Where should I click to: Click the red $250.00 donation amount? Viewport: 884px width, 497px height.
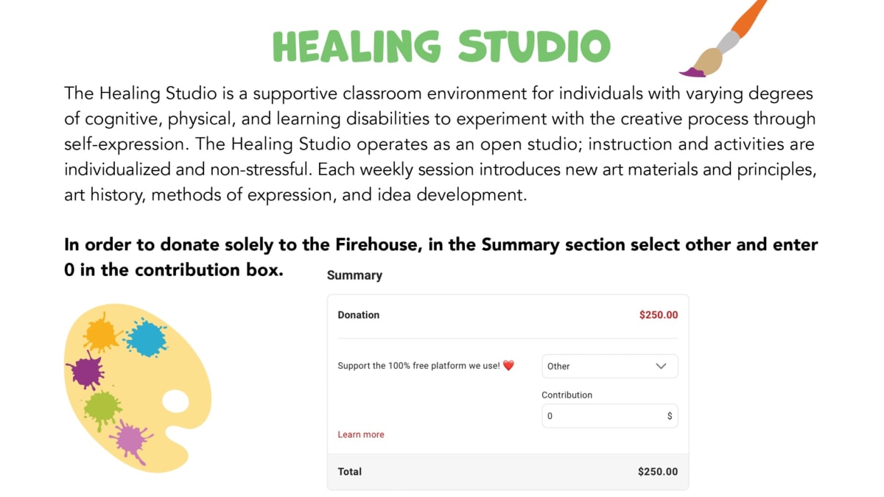[x=659, y=315]
